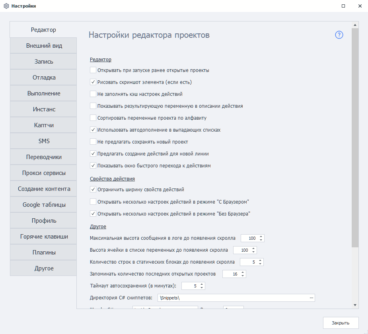
Task: Increase autosave timeout minutes spinner
Action: point(202,284)
